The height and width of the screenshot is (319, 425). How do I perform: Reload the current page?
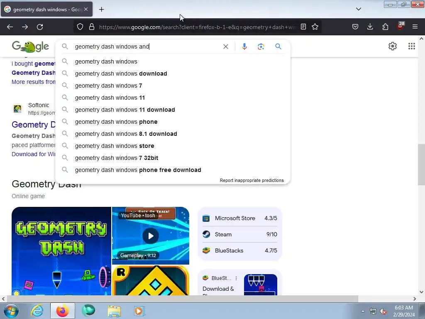pyautogui.click(x=40, y=27)
